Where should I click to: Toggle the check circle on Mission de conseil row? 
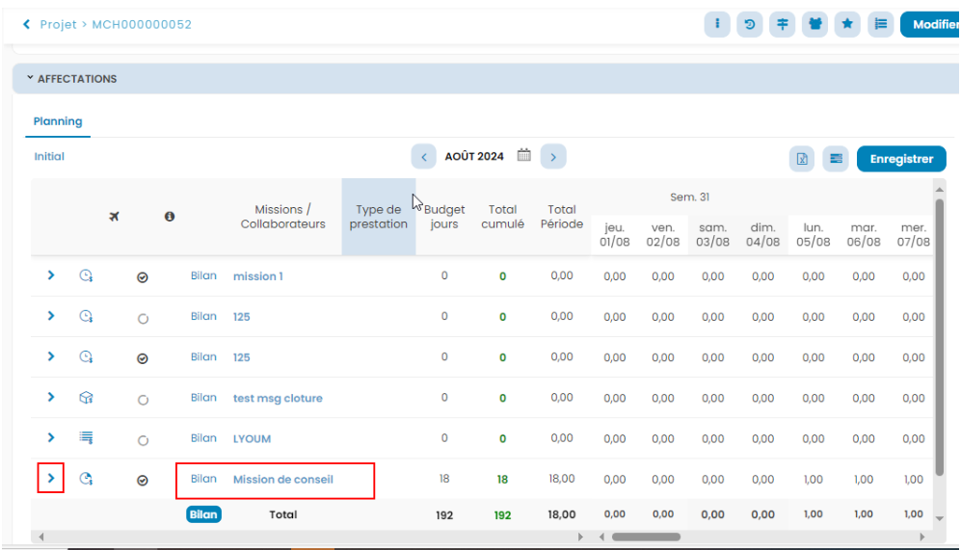coord(143,480)
